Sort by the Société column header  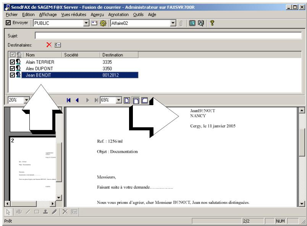[x=81, y=55]
